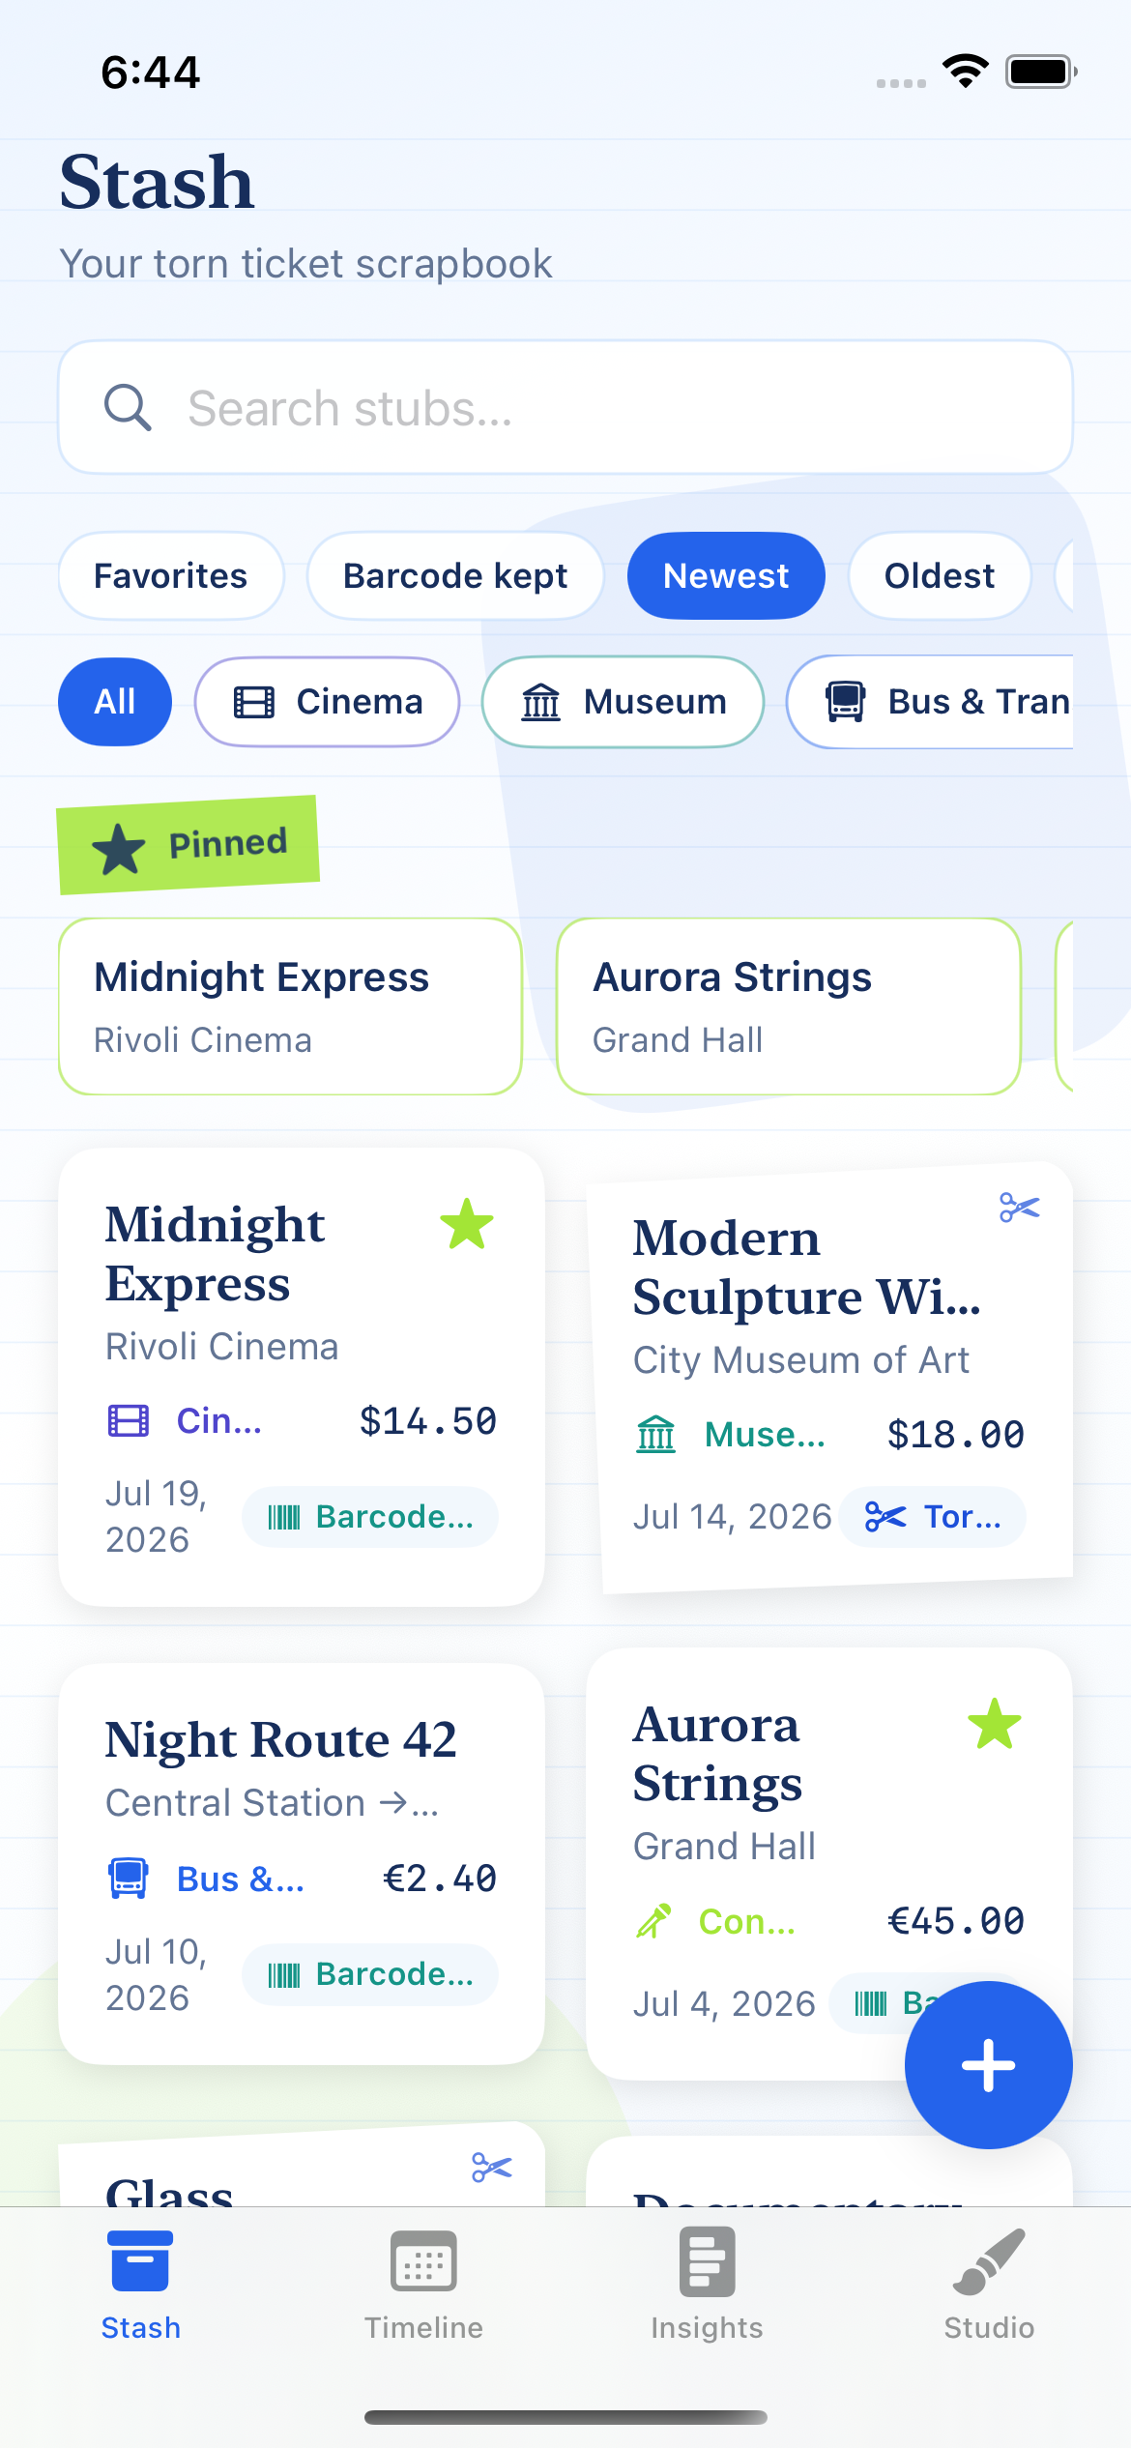
Task: Switch to the Stash tab
Action: 141,2287
